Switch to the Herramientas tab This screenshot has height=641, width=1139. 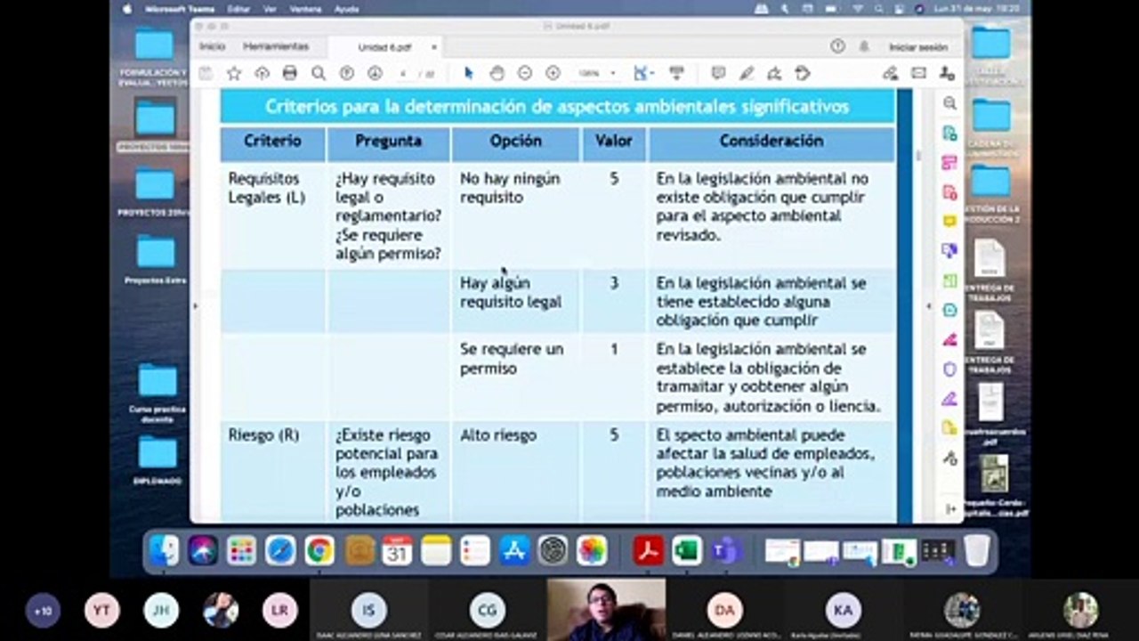point(276,46)
